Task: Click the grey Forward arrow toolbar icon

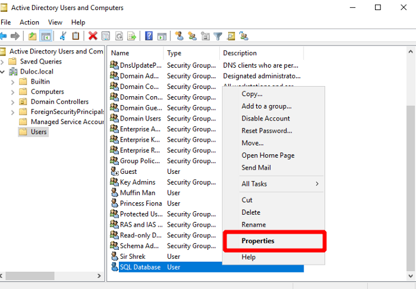Action: pyautogui.click(x=15, y=36)
